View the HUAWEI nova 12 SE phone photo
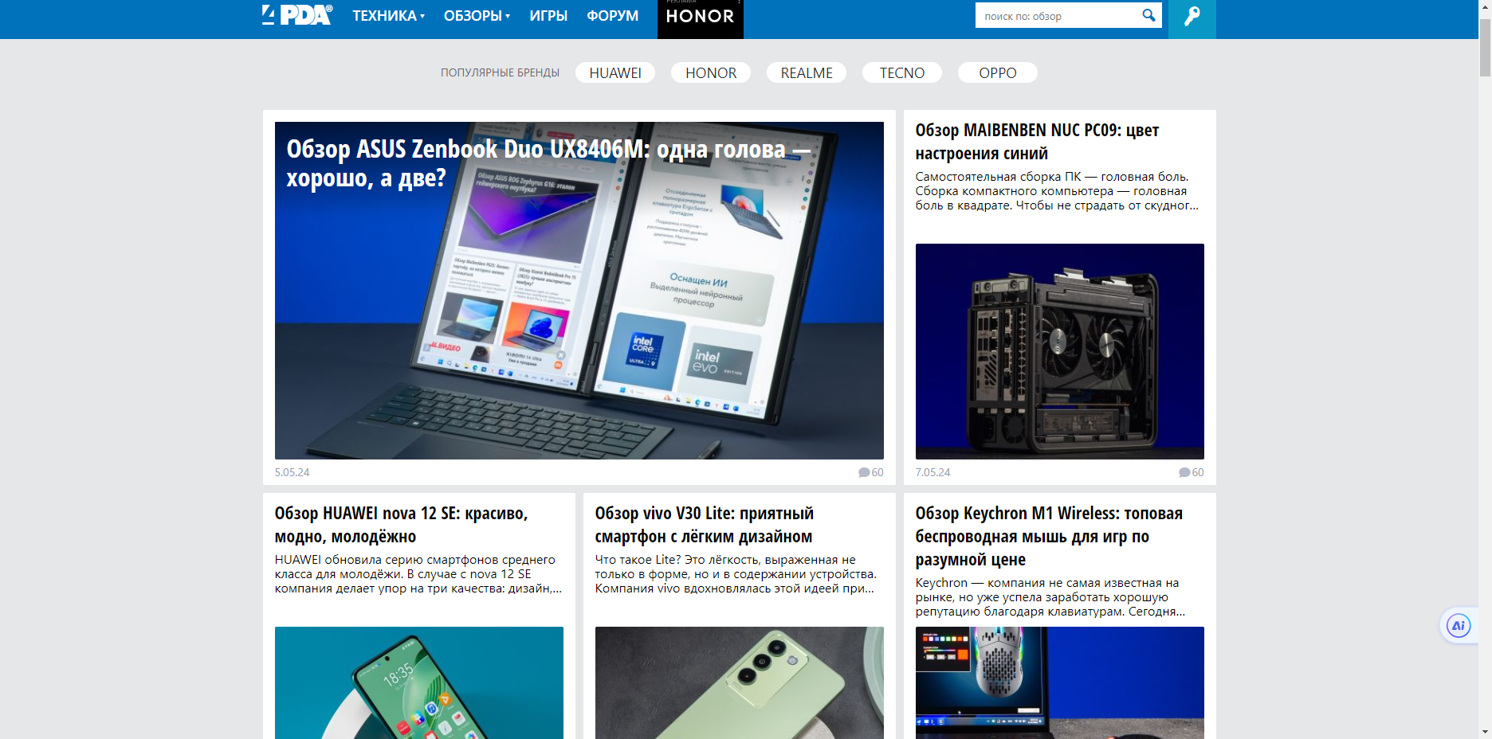The width and height of the screenshot is (1492, 739). [x=419, y=682]
